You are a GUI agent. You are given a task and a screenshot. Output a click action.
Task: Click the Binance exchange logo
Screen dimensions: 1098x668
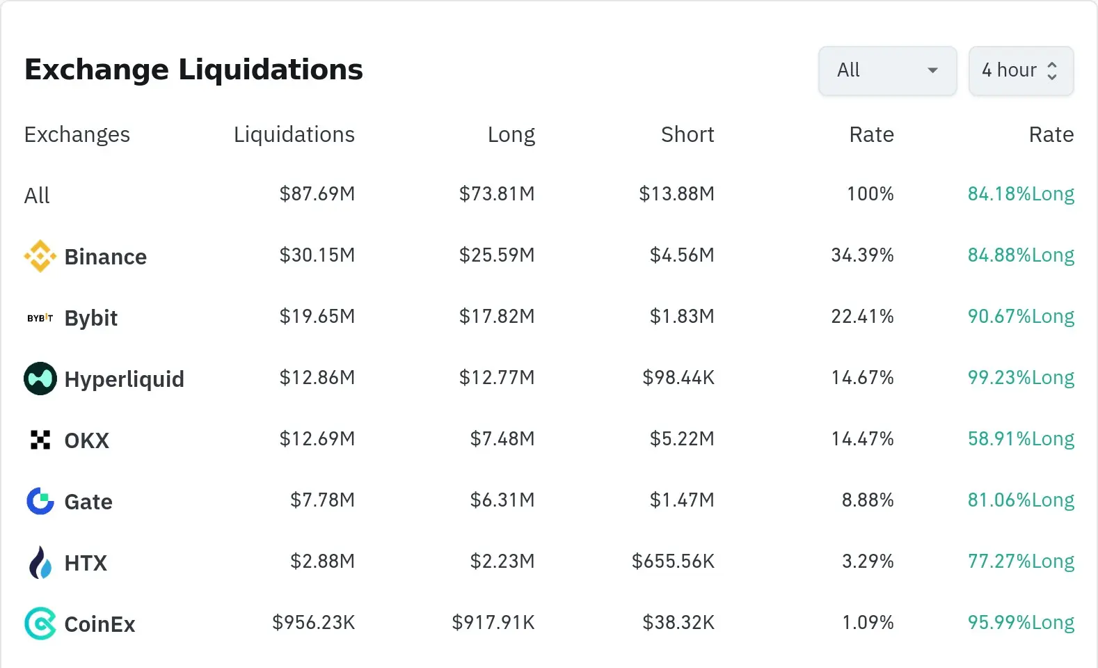coord(40,256)
